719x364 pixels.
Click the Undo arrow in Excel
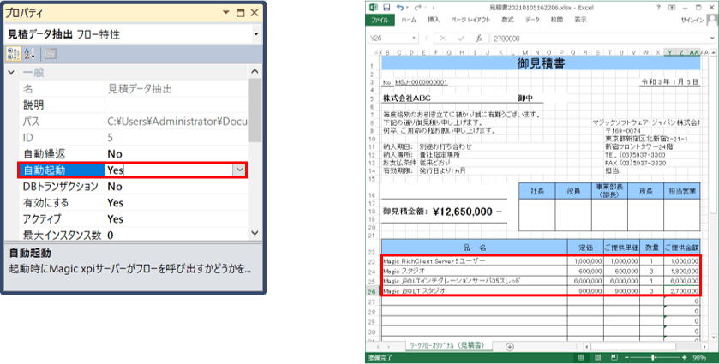400,7
